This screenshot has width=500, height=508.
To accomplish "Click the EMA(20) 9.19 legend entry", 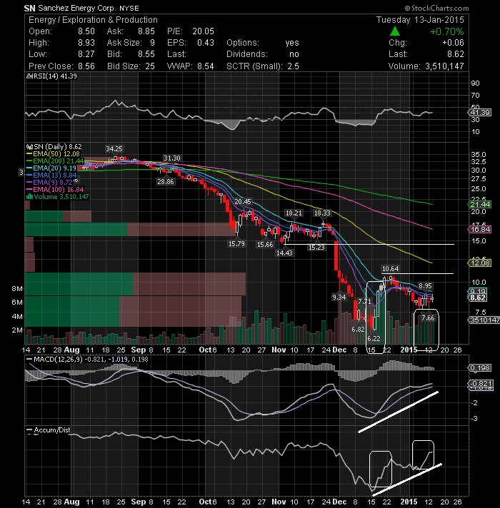I will 51,168.
